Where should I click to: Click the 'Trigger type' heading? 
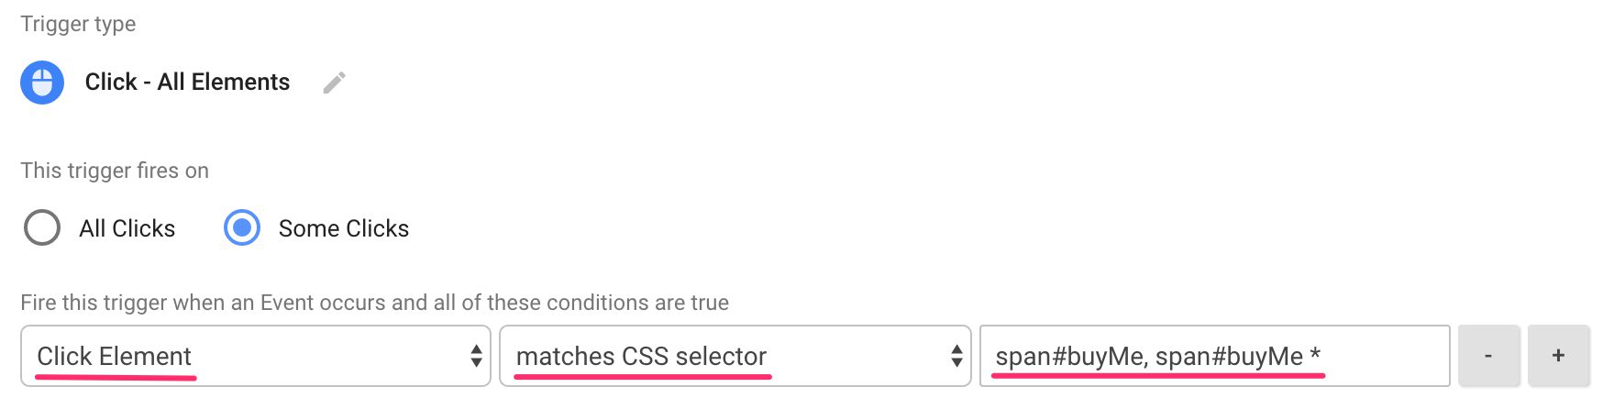[78, 24]
